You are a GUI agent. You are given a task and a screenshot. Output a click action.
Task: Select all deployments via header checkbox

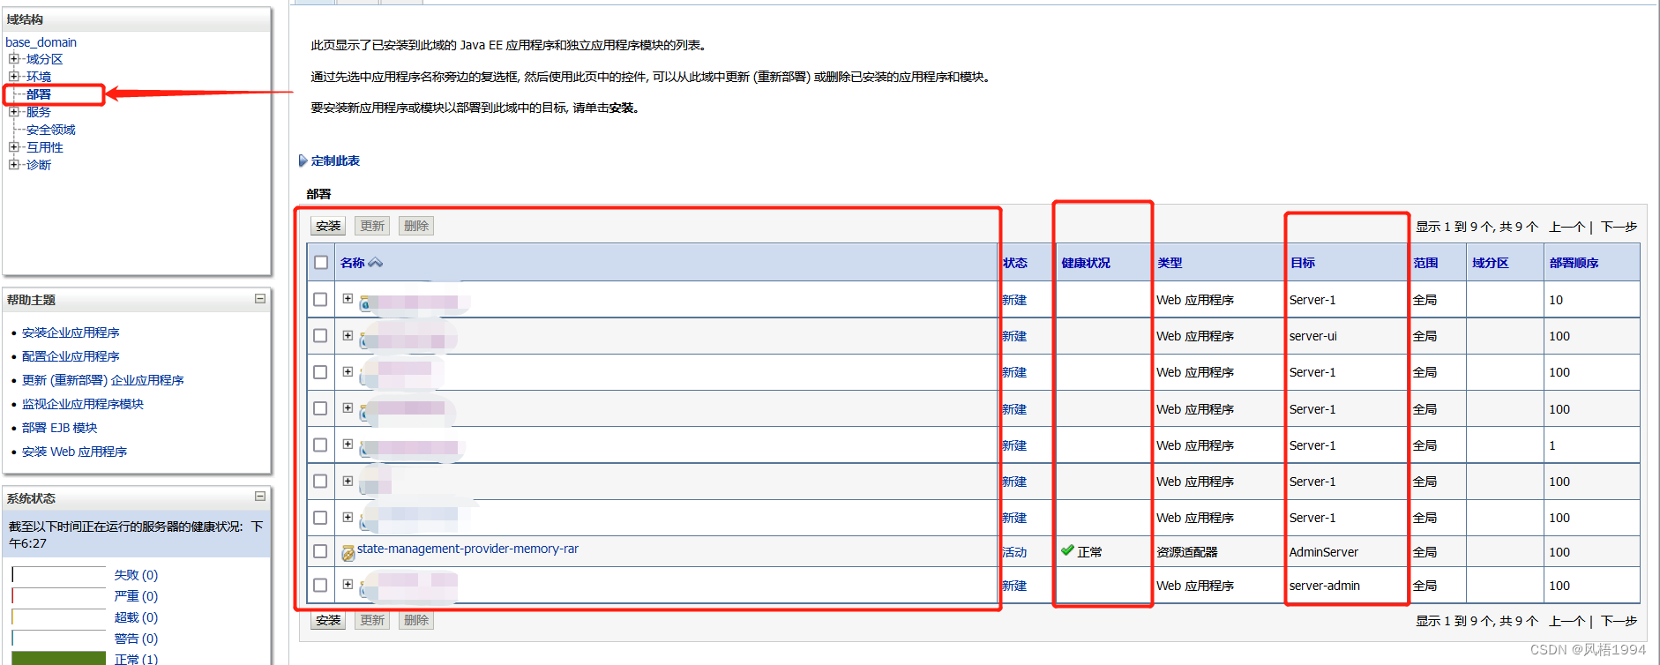[x=321, y=263]
